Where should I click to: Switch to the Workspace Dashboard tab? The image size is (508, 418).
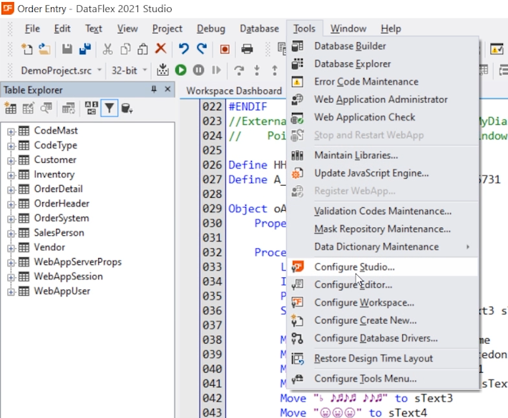(234, 91)
